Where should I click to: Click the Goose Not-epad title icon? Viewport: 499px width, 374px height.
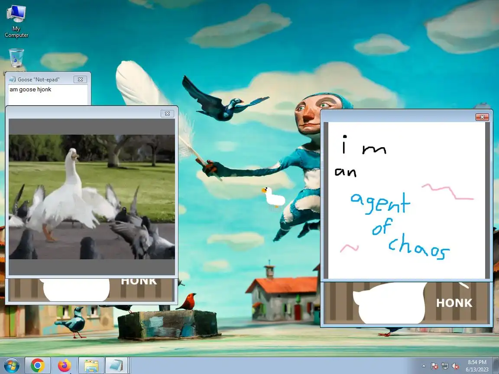pos(13,79)
